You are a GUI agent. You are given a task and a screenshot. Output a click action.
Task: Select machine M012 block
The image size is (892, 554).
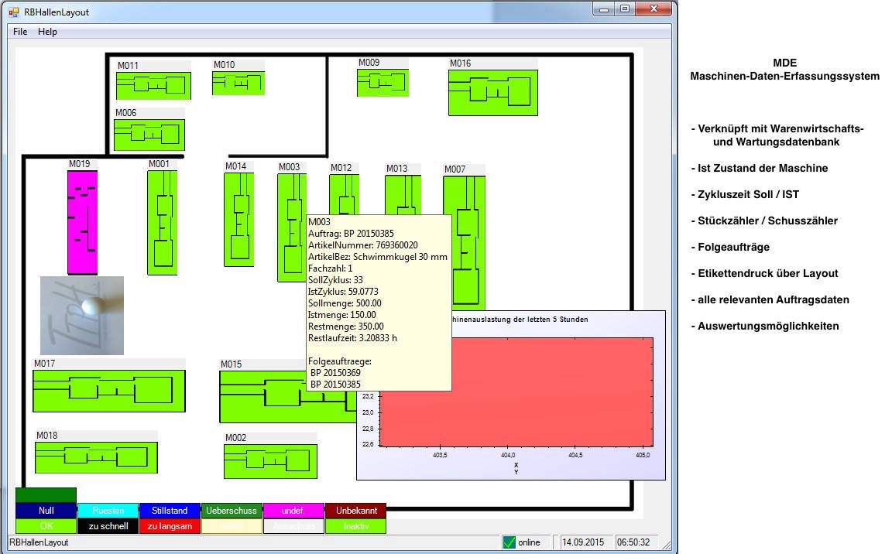(x=344, y=194)
